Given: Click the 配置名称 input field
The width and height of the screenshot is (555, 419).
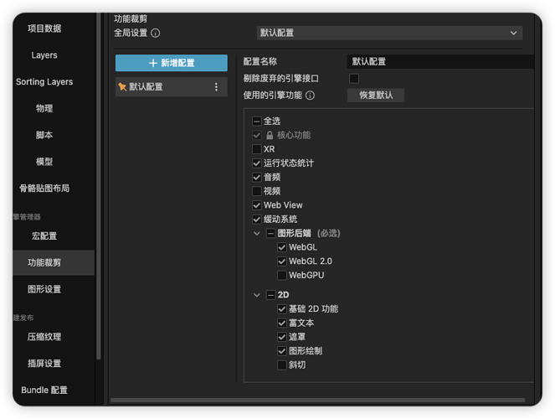Looking at the screenshot, I should (x=440, y=62).
